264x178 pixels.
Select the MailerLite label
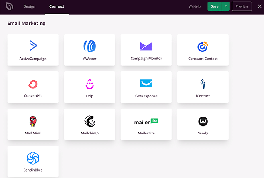(146, 133)
